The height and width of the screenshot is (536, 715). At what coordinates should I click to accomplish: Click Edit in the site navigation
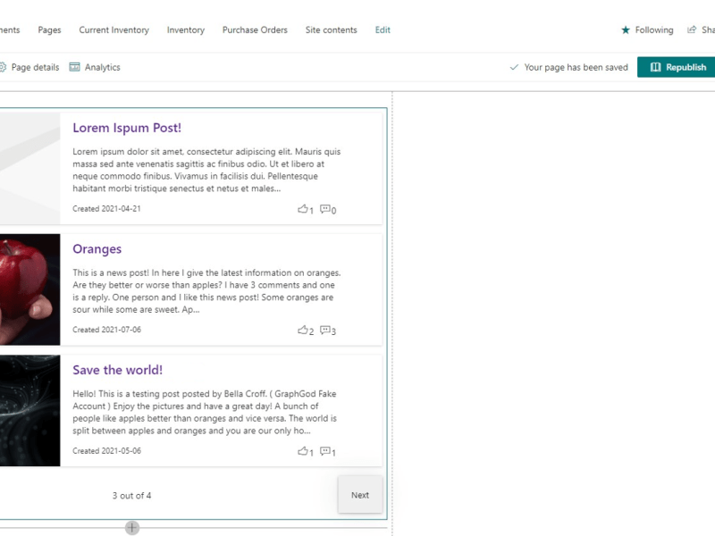coord(383,29)
